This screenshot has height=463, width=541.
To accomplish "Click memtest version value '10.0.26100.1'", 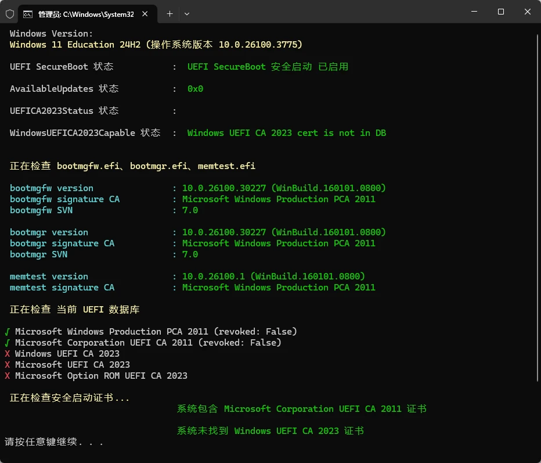I will (x=213, y=277).
